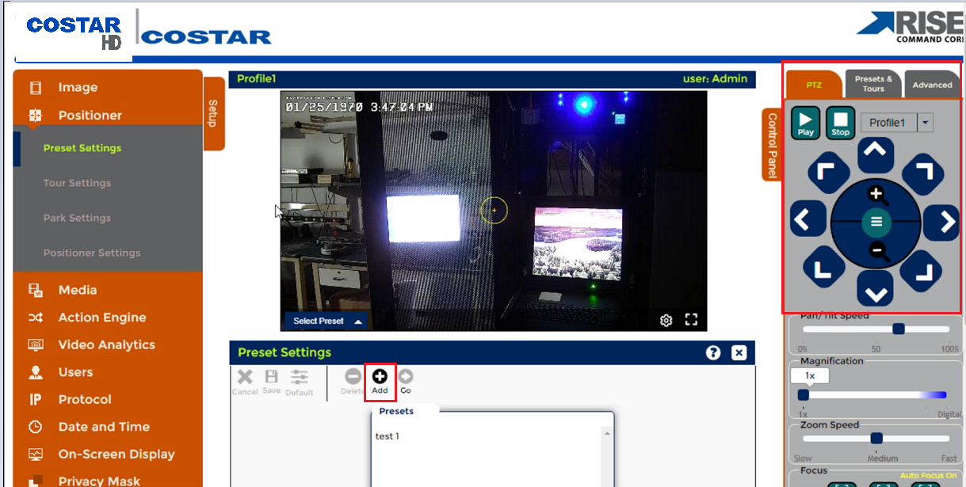Image resolution: width=966 pixels, height=487 pixels.
Task: Click the Cancel icon in Preset Settings
Action: point(245,382)
